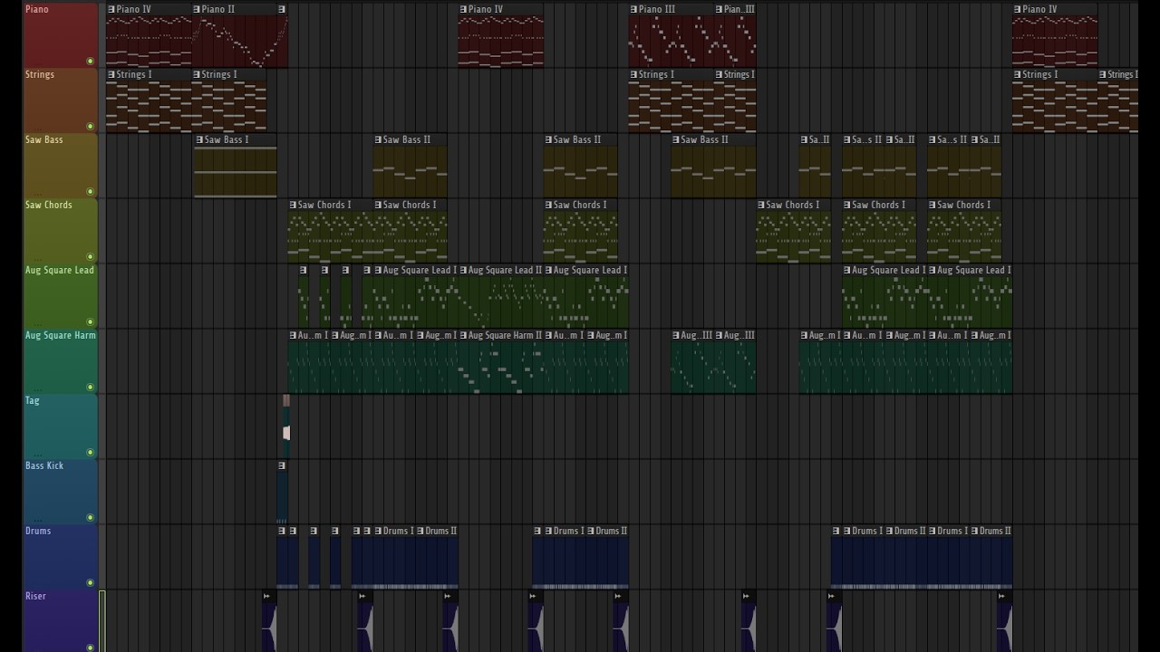Click the Riser track name
The height and width of the screenshot is (652, 1160).
(35, 596)
